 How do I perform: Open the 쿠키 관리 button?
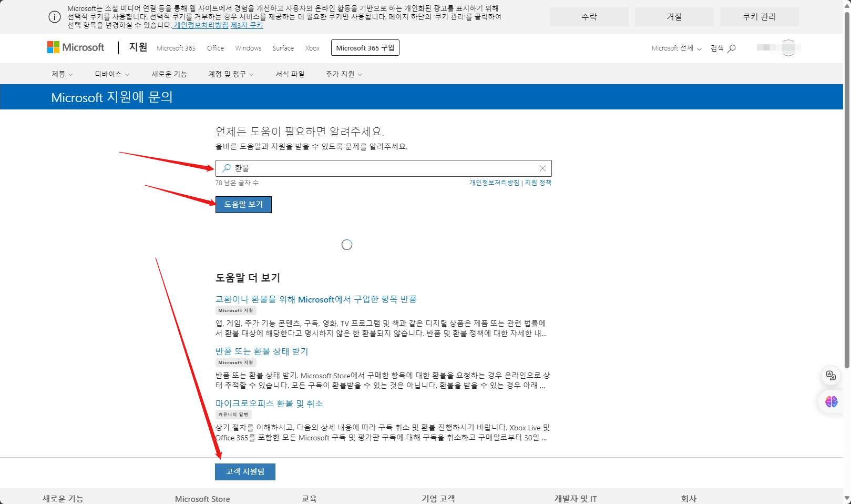[x=760, y=17]
